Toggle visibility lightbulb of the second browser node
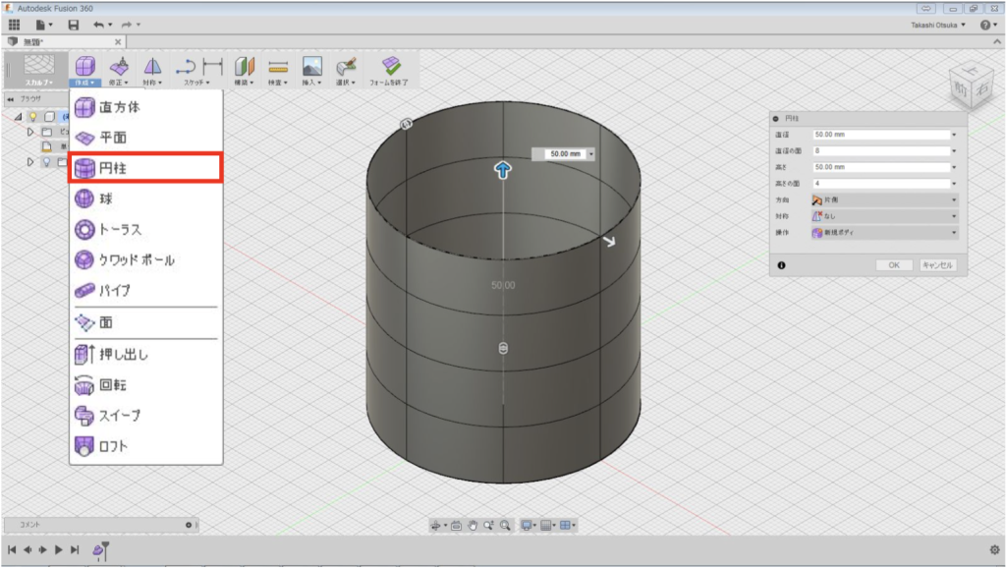The image size is (1006, 569). point(46,162)
